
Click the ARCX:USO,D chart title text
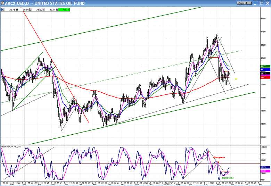(x=17, y=3)
